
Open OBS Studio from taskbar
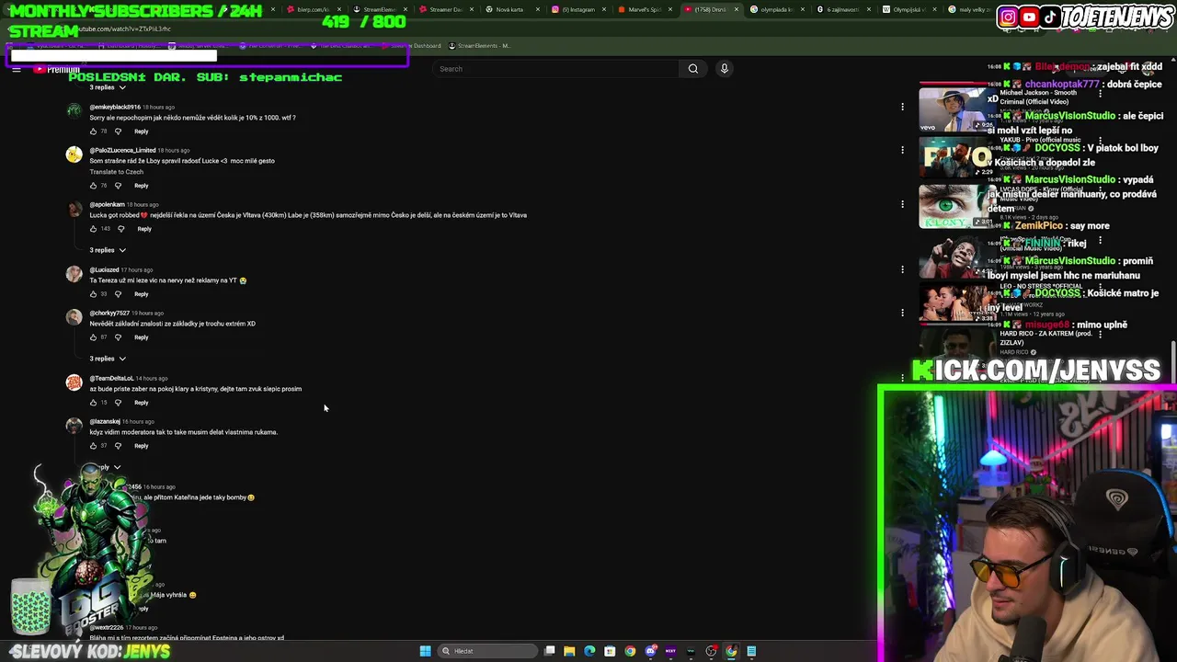pos(711,651)
